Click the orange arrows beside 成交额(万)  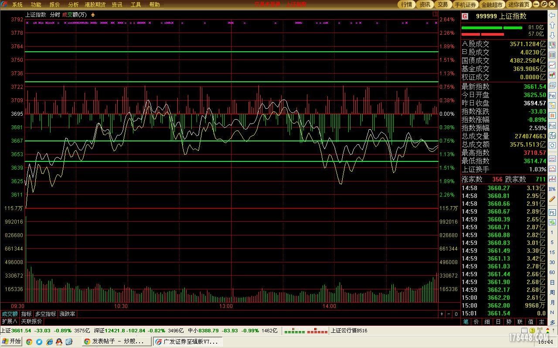click(x=92, y=14)
